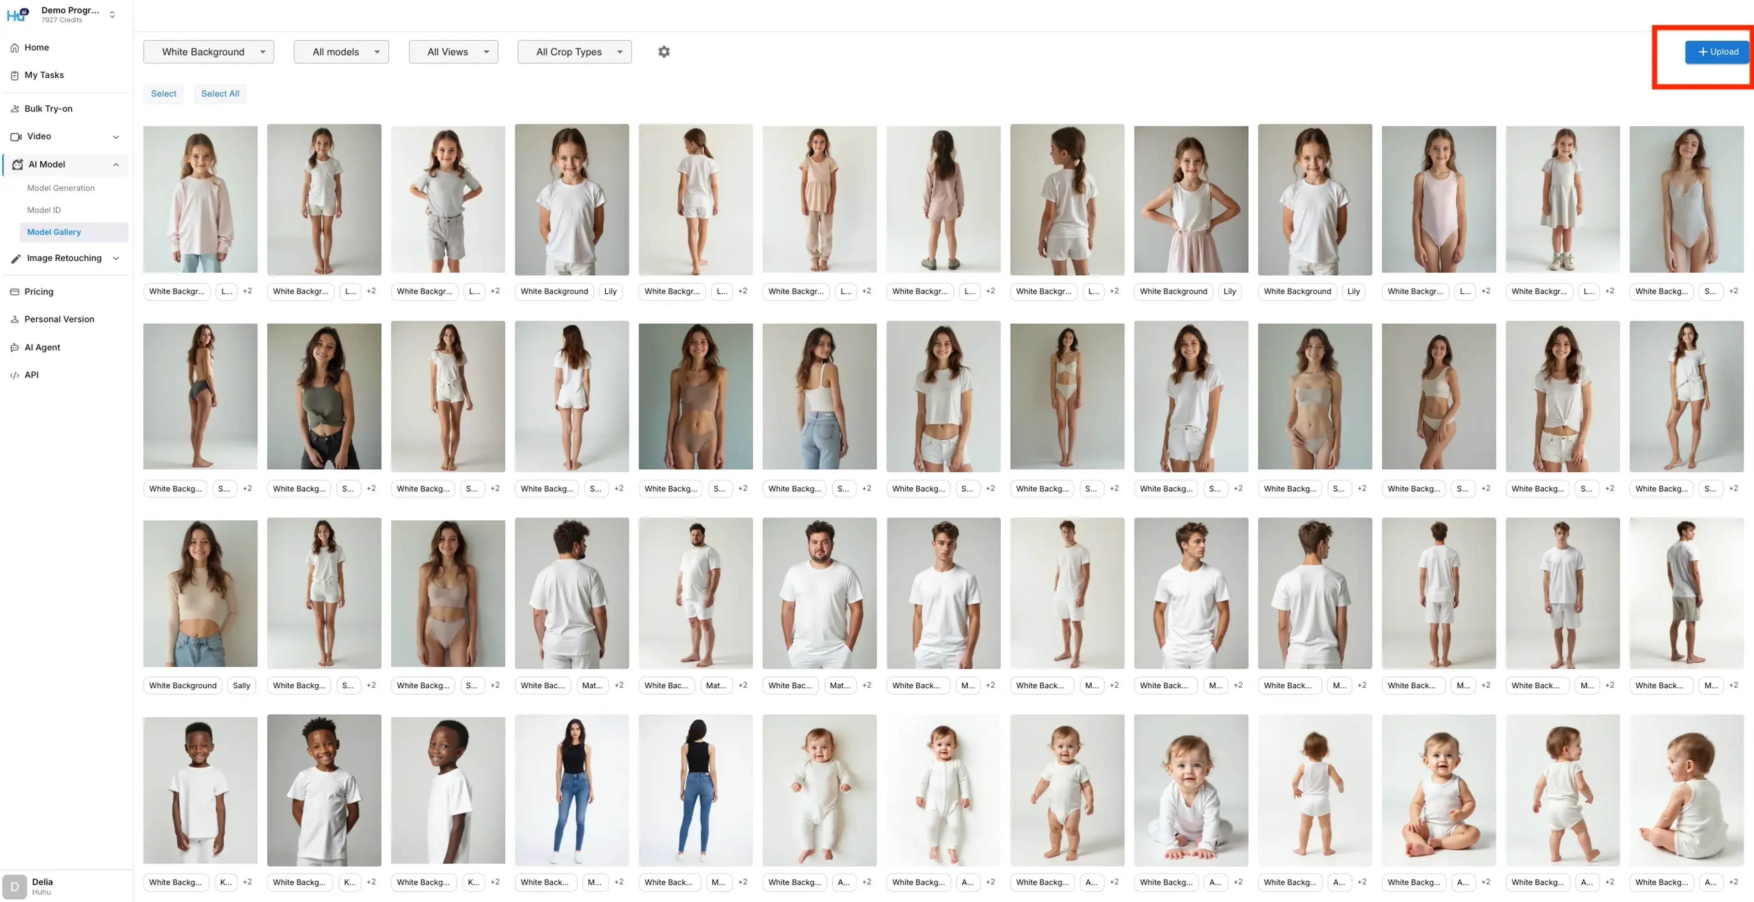Click the Image Retouching pencil icon
The height and width of the screenshot is (902, 1754).
[16, 258]
